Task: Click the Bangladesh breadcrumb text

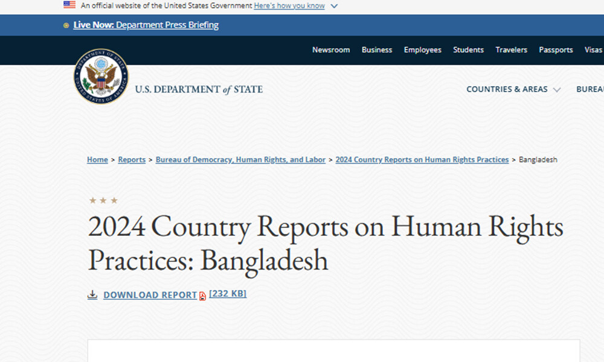Action: [538, 160]
